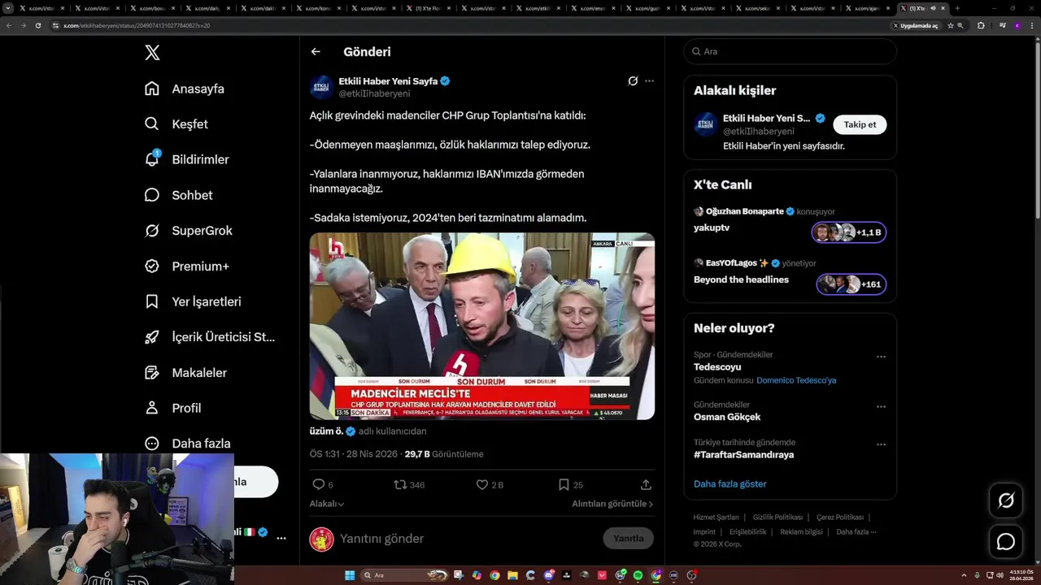This screenshot has height=585, width=1041.
Task: Open SuperGrok from sidebar
Action: 189,231
